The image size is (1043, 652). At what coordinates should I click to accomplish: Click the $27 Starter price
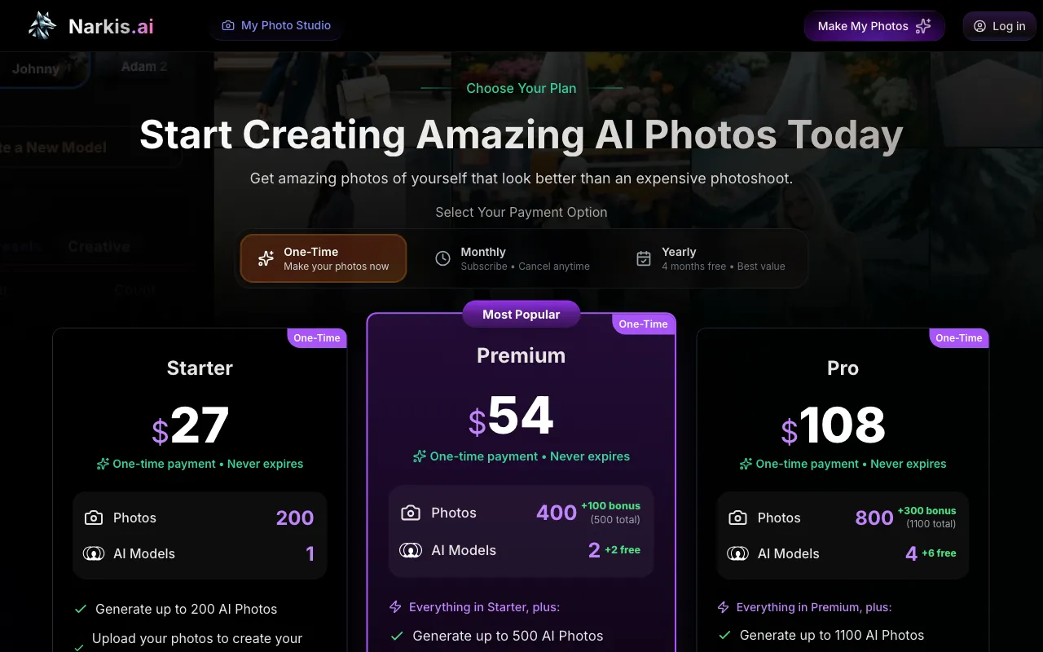pyautogui.click(x=190, y=425)
